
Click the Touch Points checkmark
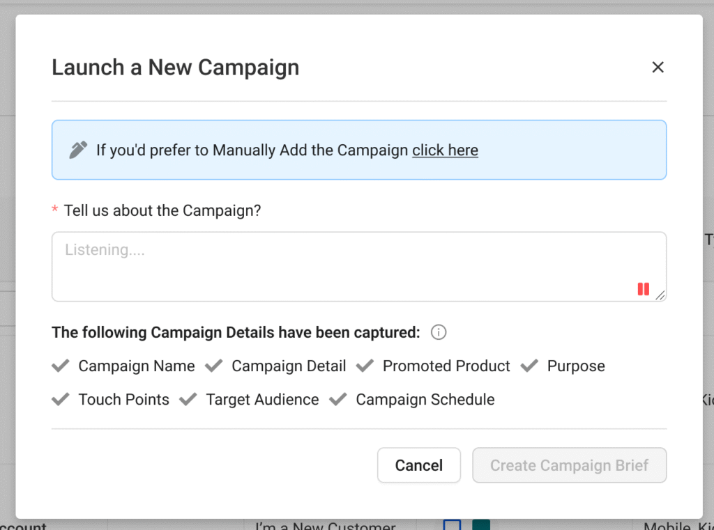pos(61,399)
